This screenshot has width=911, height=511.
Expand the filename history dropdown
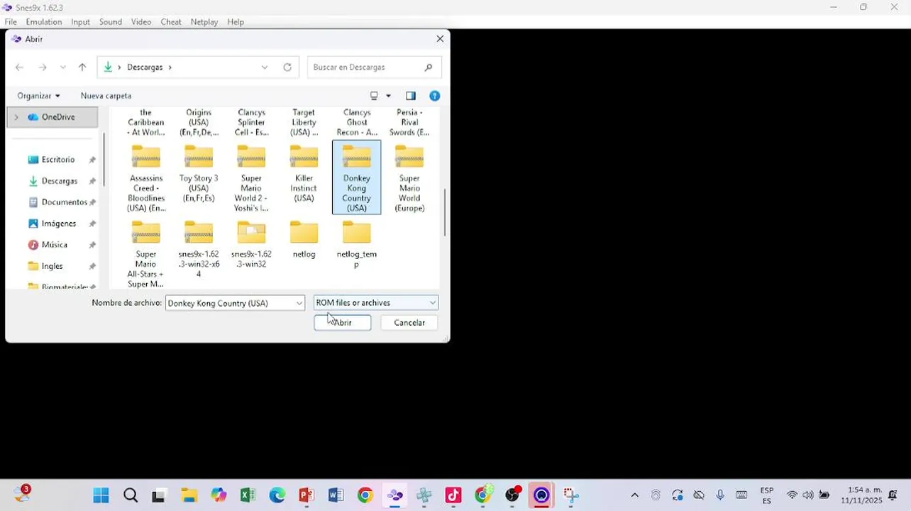[299, 303]
